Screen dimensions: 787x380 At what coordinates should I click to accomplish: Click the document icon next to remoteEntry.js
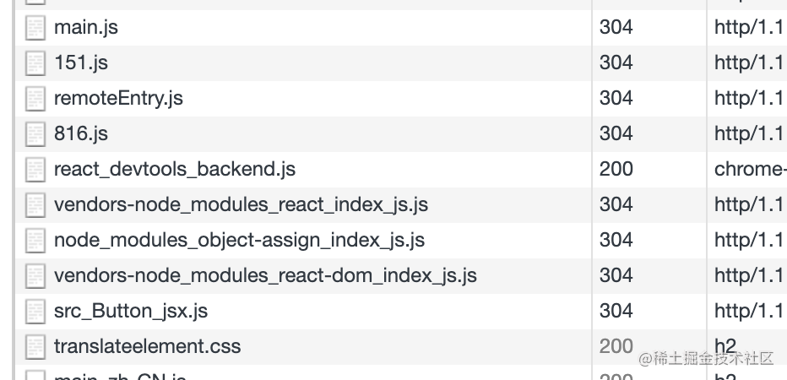point(35,99)
